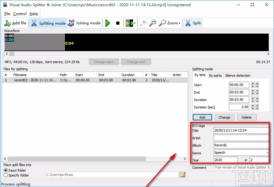The width and height of the screenshot is (274, 187).
Task: Click the app icon in title bar
Action: (x=5, y=5)
